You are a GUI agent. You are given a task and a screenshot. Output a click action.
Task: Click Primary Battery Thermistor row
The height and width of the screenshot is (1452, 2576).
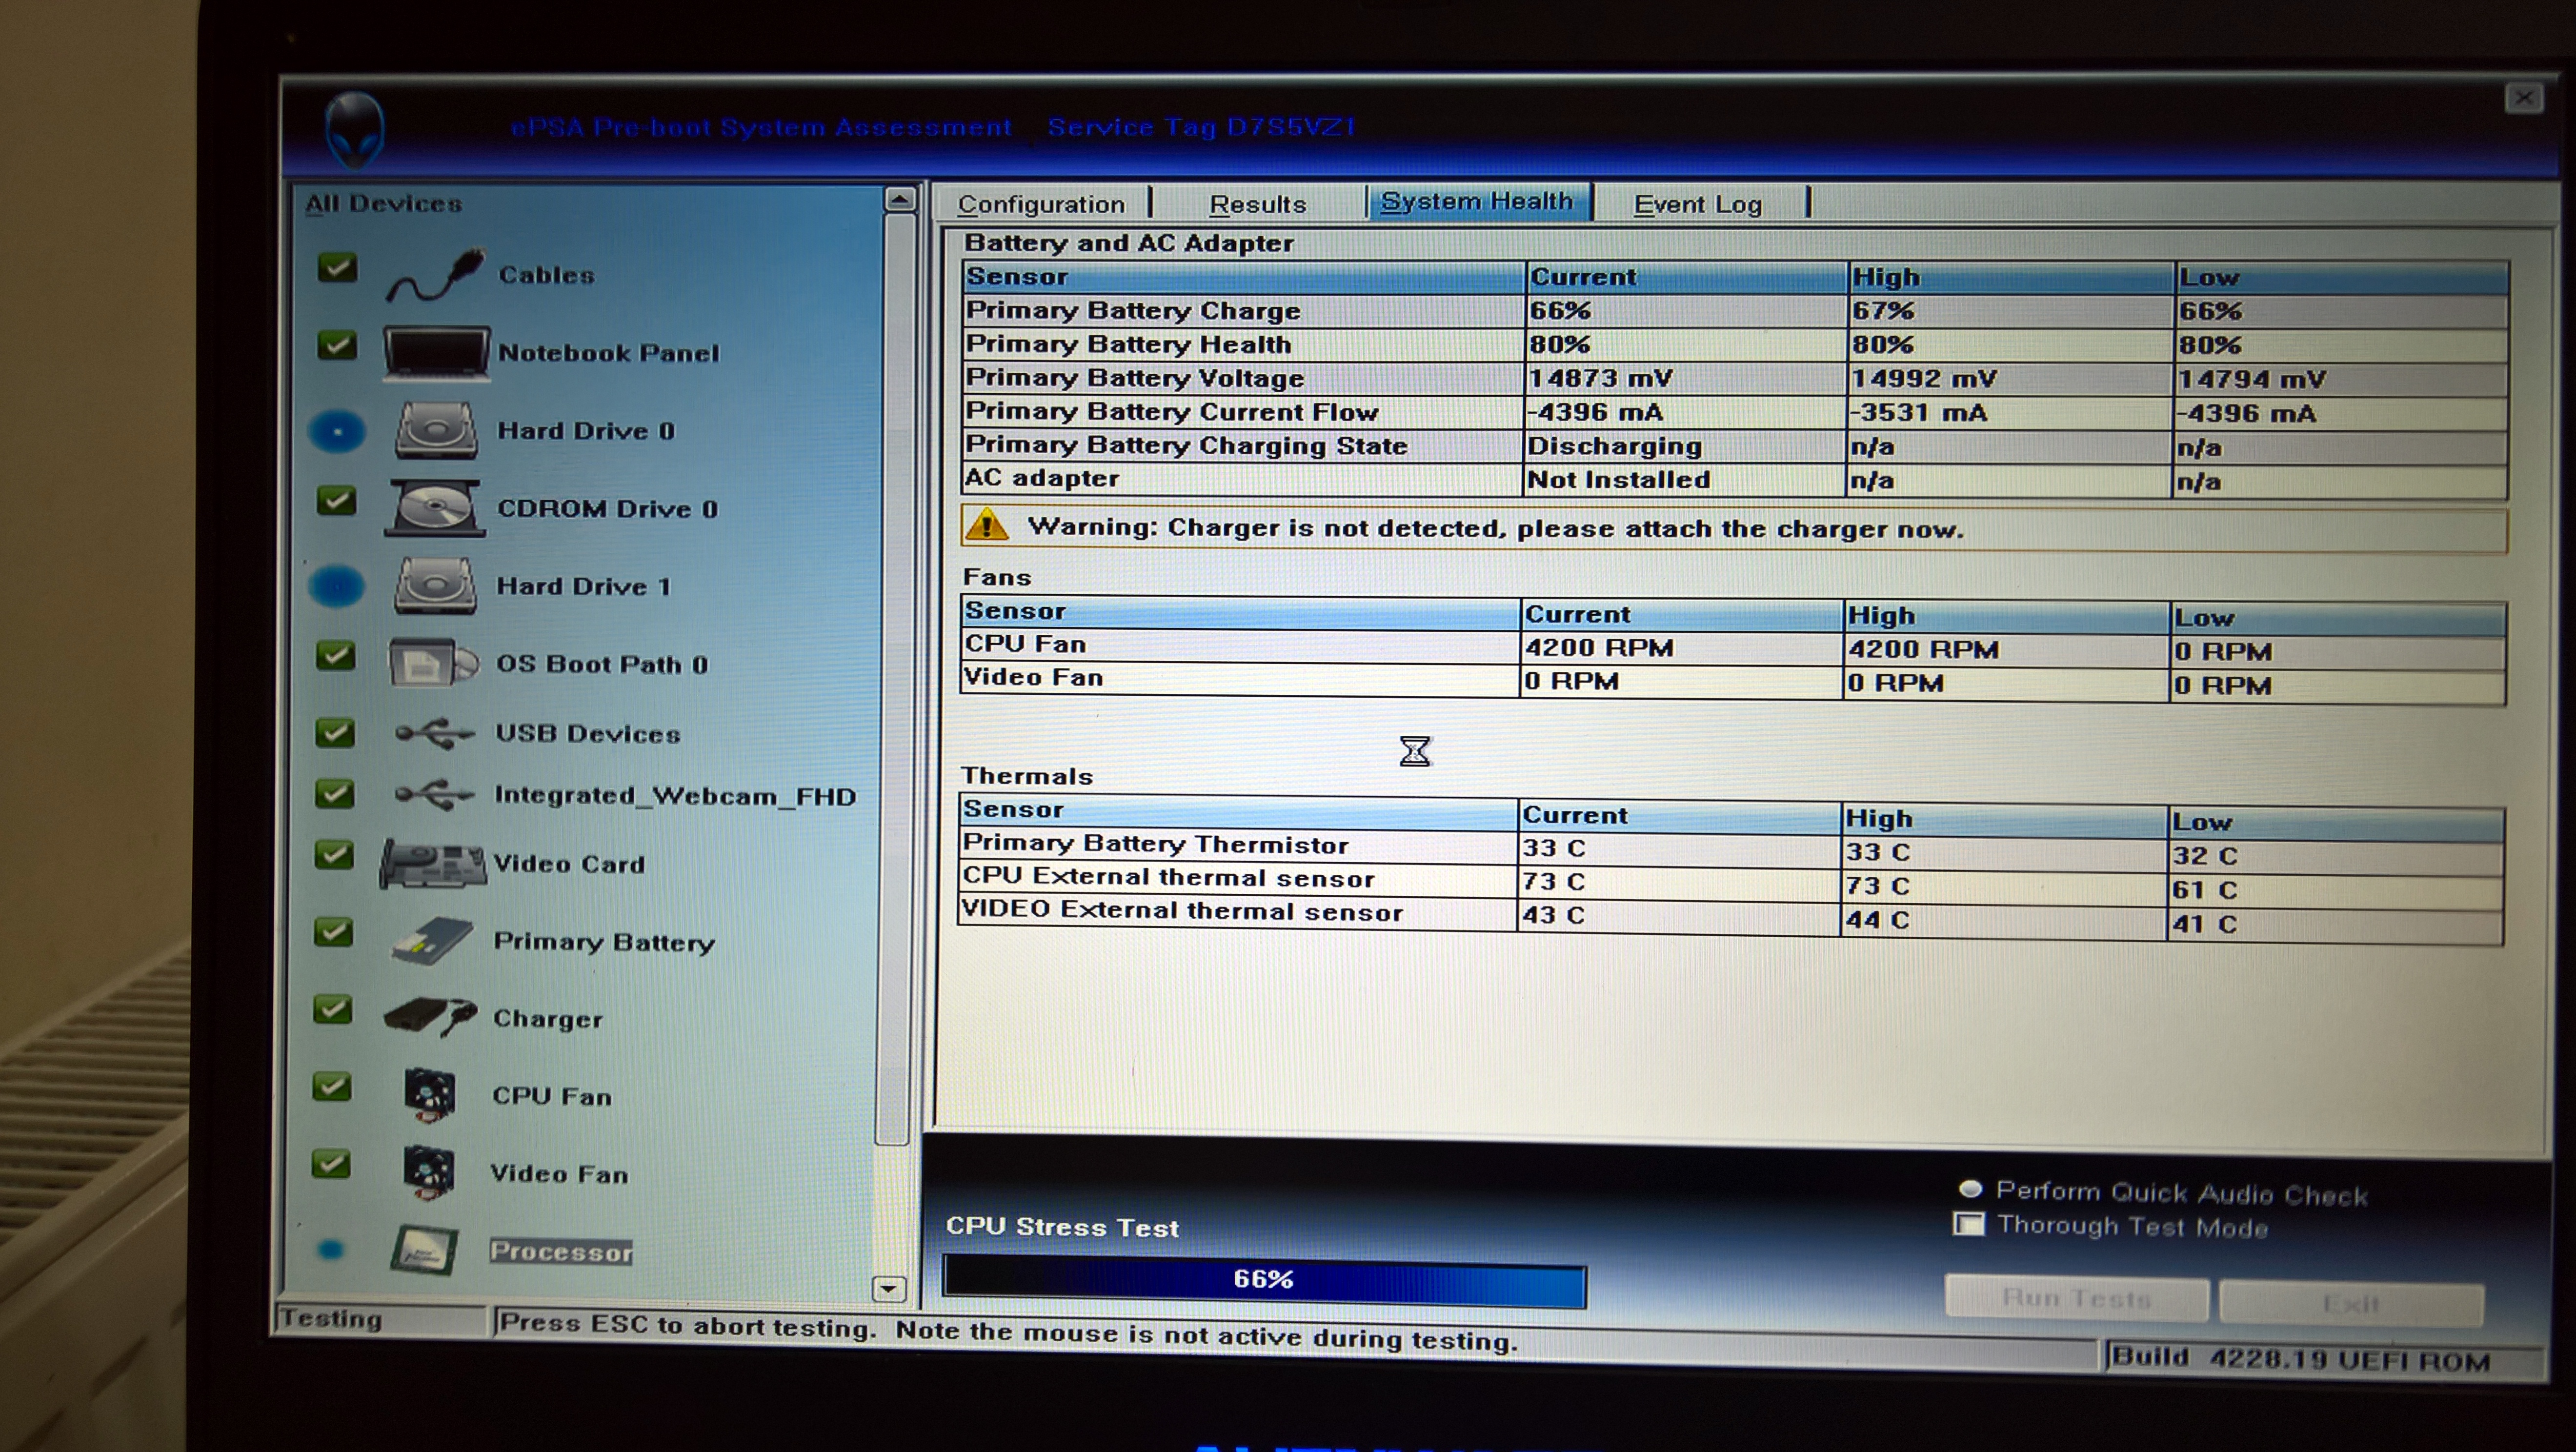[x=1731, y=849]
